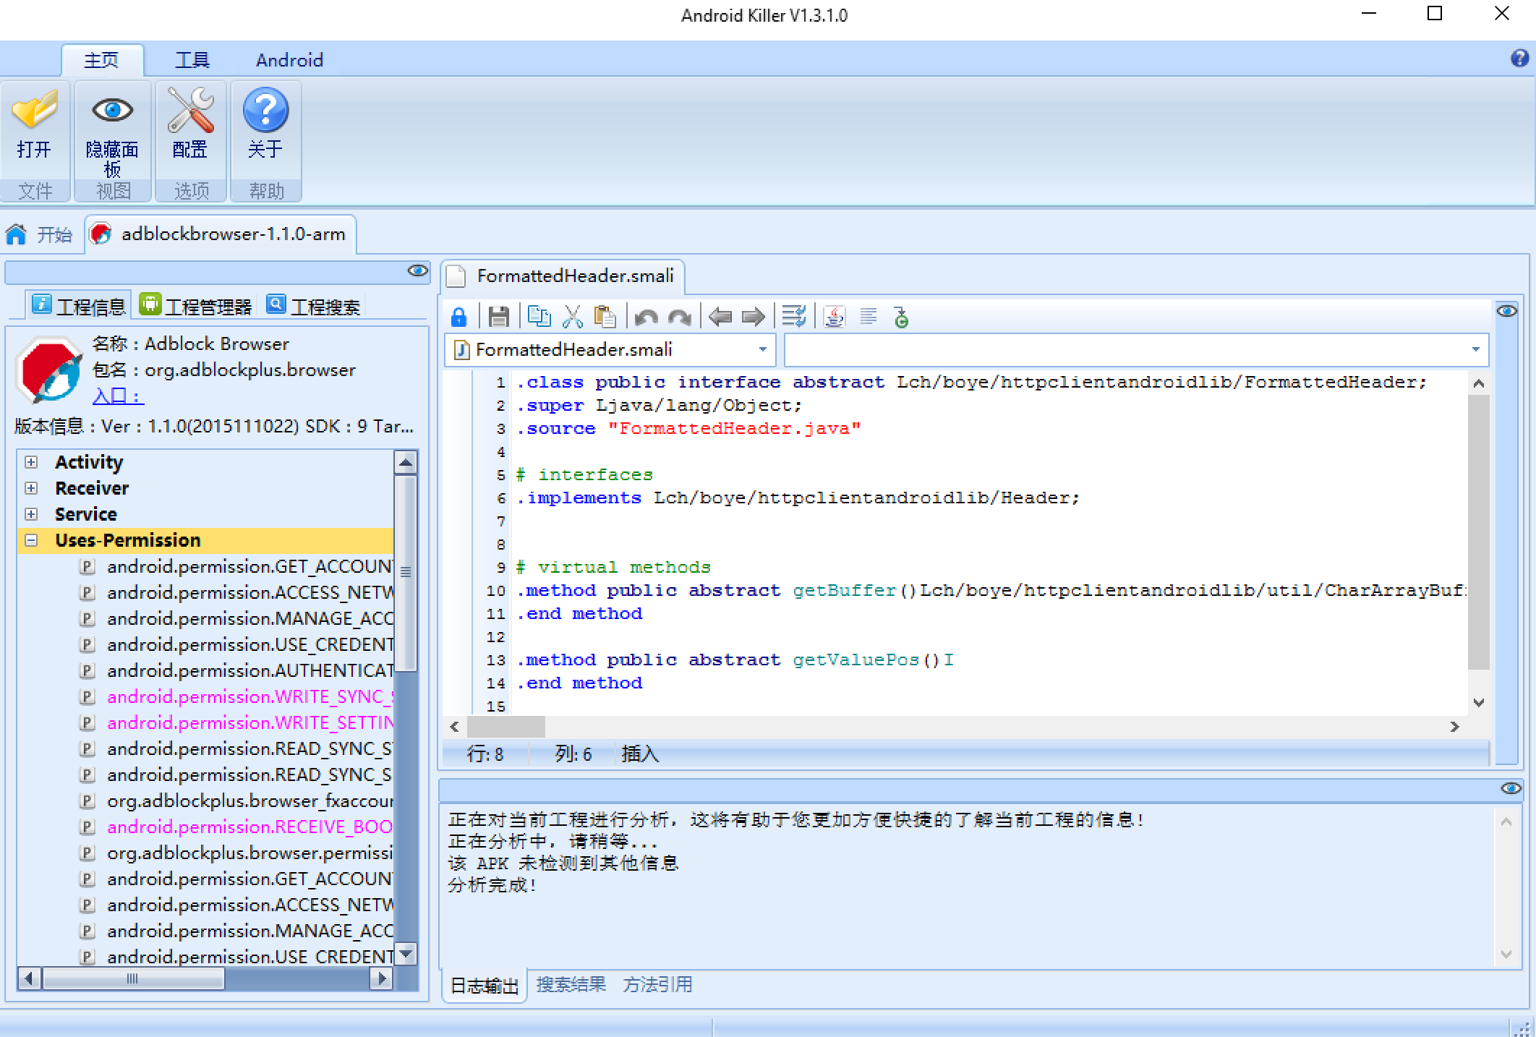Click the undo arrow in editor toolbar
Viewport: 1536px width, 1037px height.
tap(646, 317)
